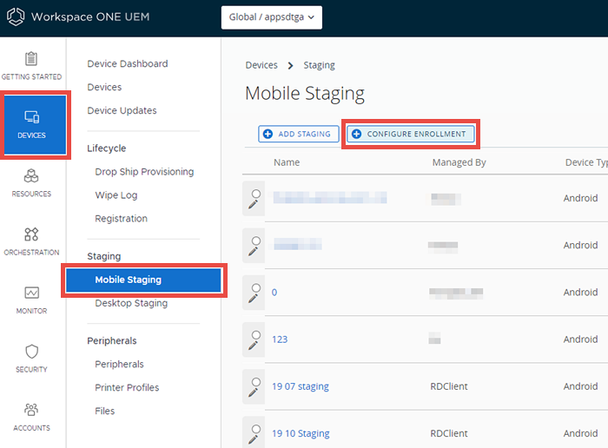Open the Getting Started clipboard icon
608x448 pixels.
[x=31, y=59]
